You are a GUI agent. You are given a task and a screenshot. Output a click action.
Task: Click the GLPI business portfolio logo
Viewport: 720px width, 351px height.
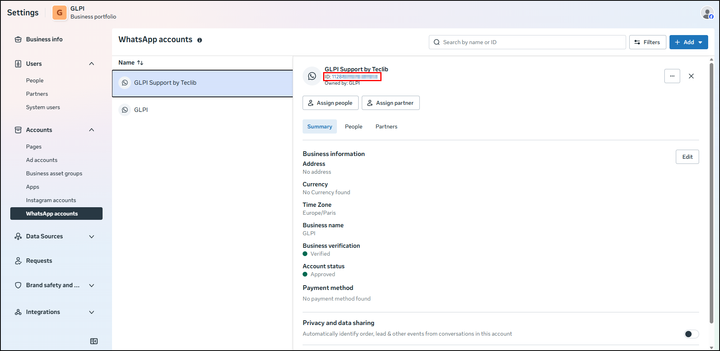pos(60,13)
